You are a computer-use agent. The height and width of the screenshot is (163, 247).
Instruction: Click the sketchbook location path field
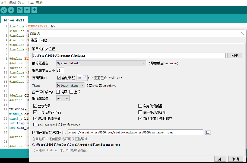[129, 56]
